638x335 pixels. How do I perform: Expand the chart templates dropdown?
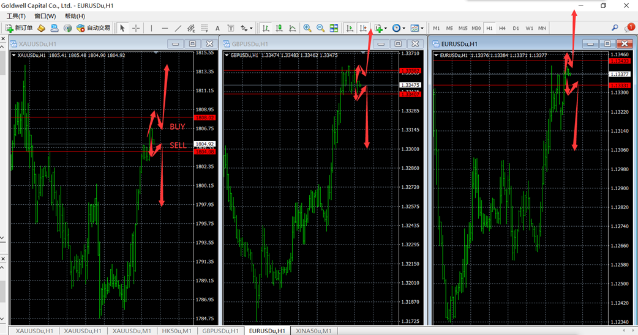pyautogui.click(x=418, y=28)
